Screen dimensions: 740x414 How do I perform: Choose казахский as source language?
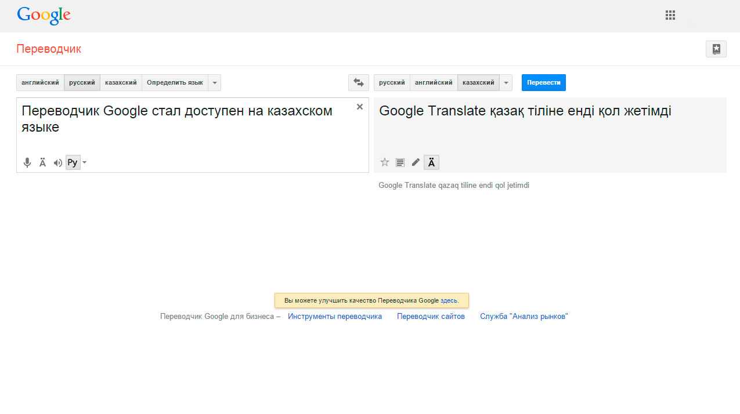pyautogui.click(x=121, y=83)
